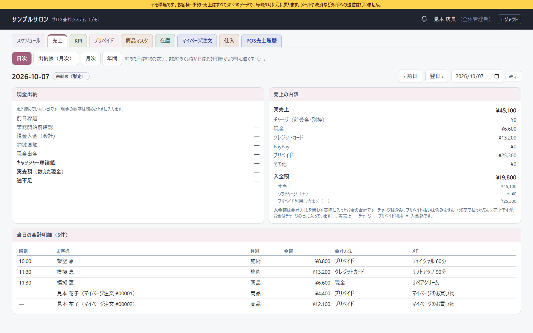Switch to the 在庫 tab
This screenshot has width=533, height=333.
pyautogui.click(x=165, y=41)
